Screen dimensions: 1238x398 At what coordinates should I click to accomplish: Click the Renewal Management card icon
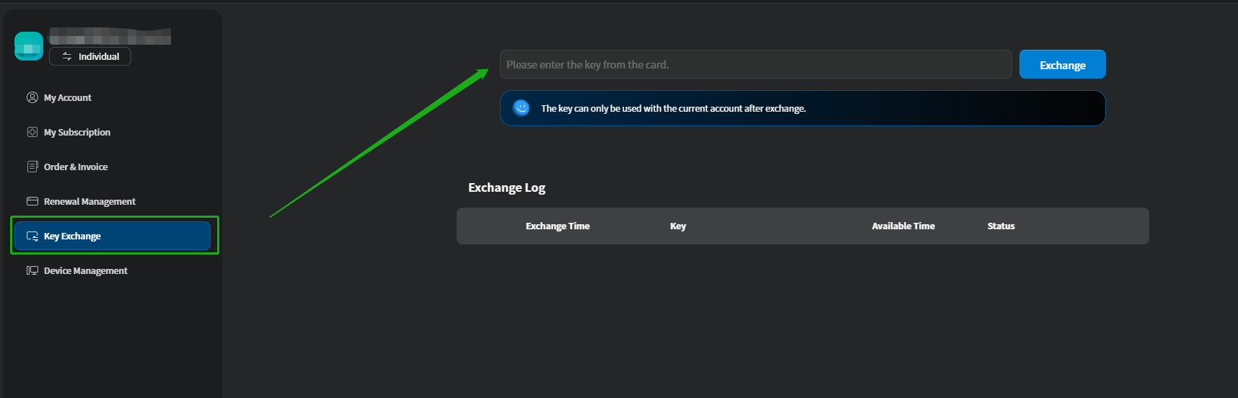(x=32, y=201)
